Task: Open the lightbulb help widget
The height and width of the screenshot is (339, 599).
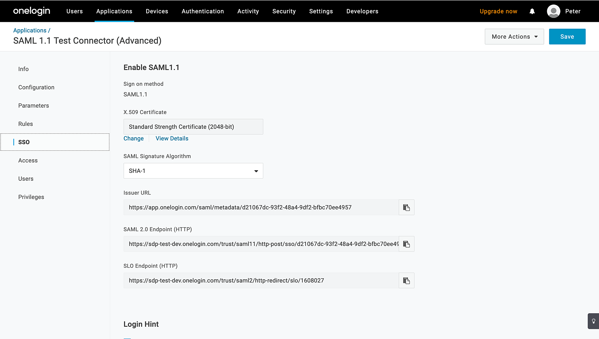Action: coord(593,321)
